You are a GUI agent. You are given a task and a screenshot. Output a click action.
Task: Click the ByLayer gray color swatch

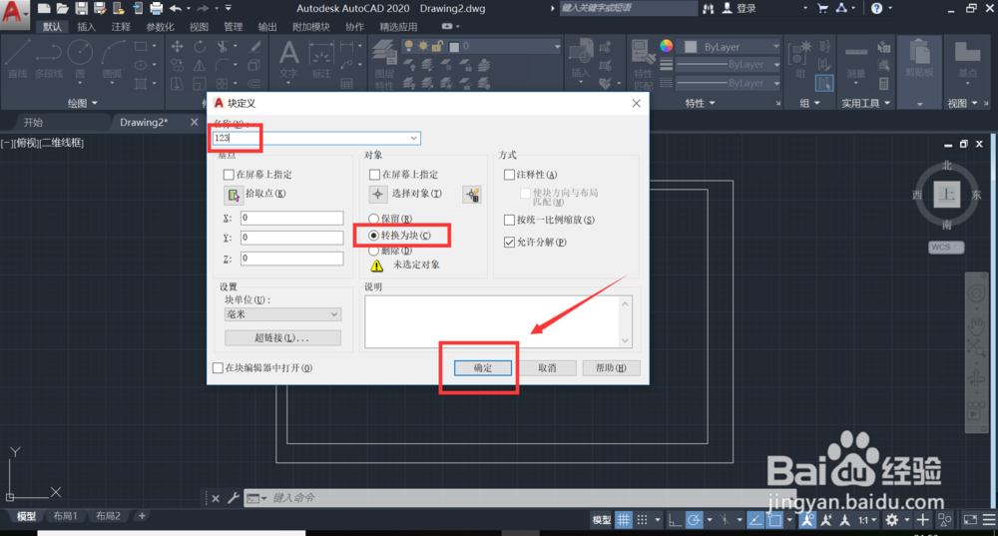pos(691,47)
